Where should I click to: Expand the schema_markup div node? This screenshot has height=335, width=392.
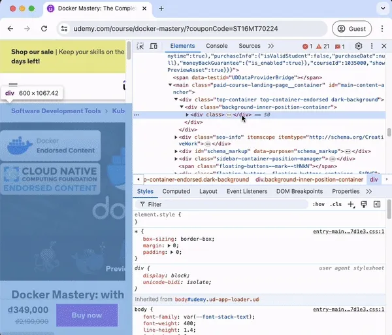[176, 151]
